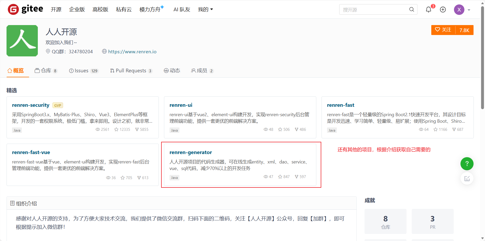Click the 人人开源 organization logo

[22, 41]
